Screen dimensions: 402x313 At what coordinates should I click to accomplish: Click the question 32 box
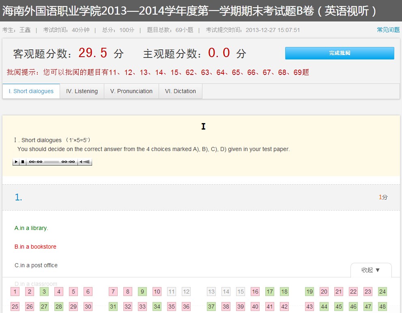[128, 307]
